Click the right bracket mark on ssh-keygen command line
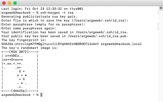This screenshot has height=102, width=163. pyautogui.click(x=158, y=13)
